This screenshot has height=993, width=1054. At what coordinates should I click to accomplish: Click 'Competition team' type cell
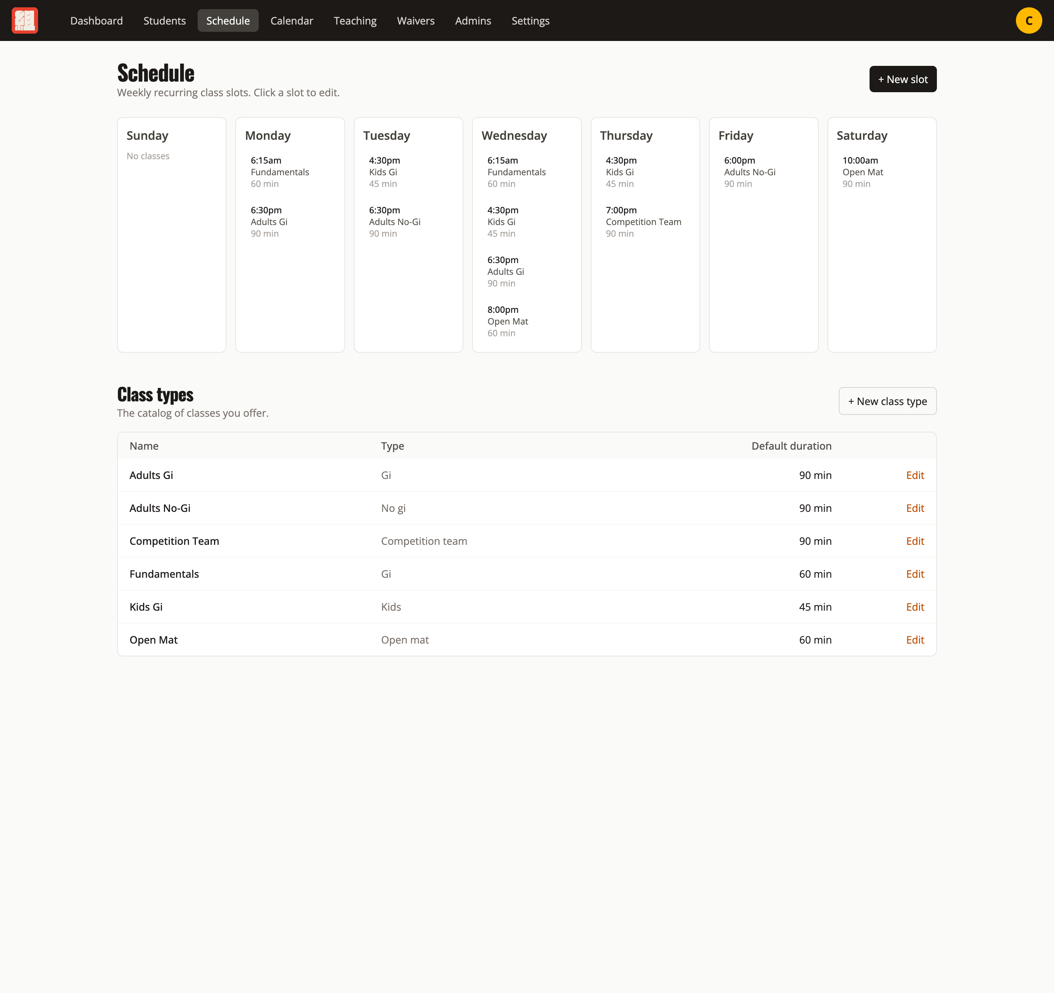[424, 541]
